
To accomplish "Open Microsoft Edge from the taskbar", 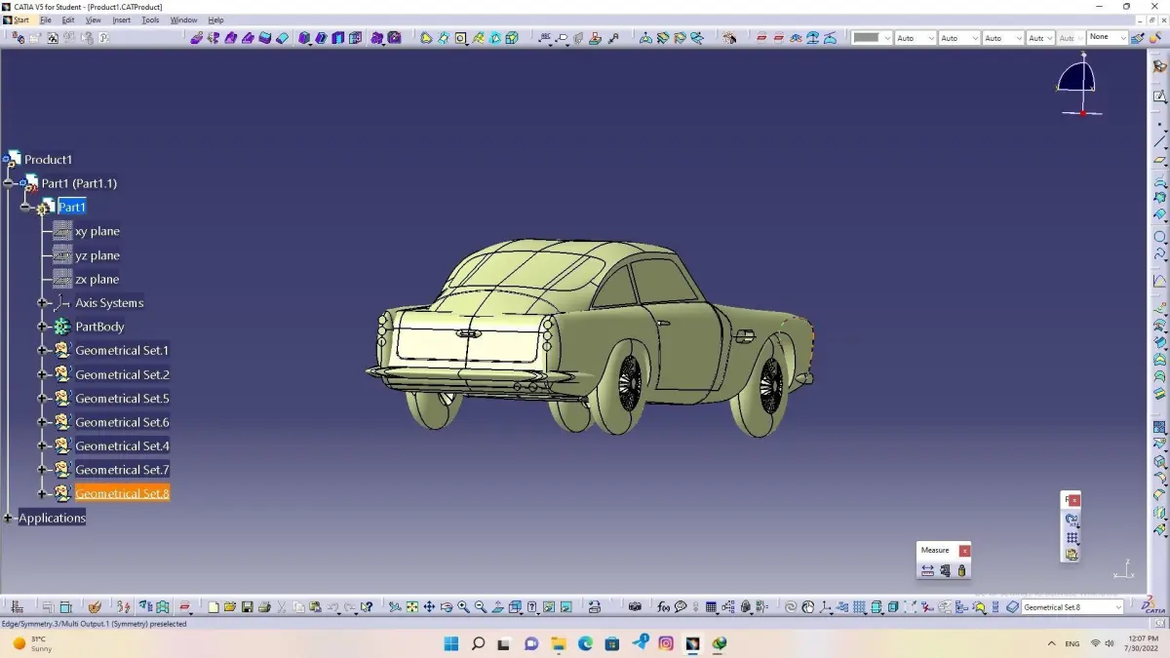I will [x=585, y=643].
